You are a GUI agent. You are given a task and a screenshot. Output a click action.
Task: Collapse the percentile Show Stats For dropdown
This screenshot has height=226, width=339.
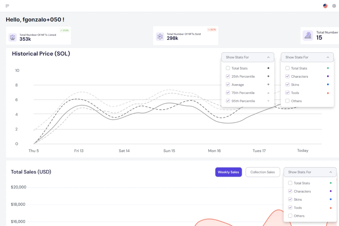click(x=248, y=57)
